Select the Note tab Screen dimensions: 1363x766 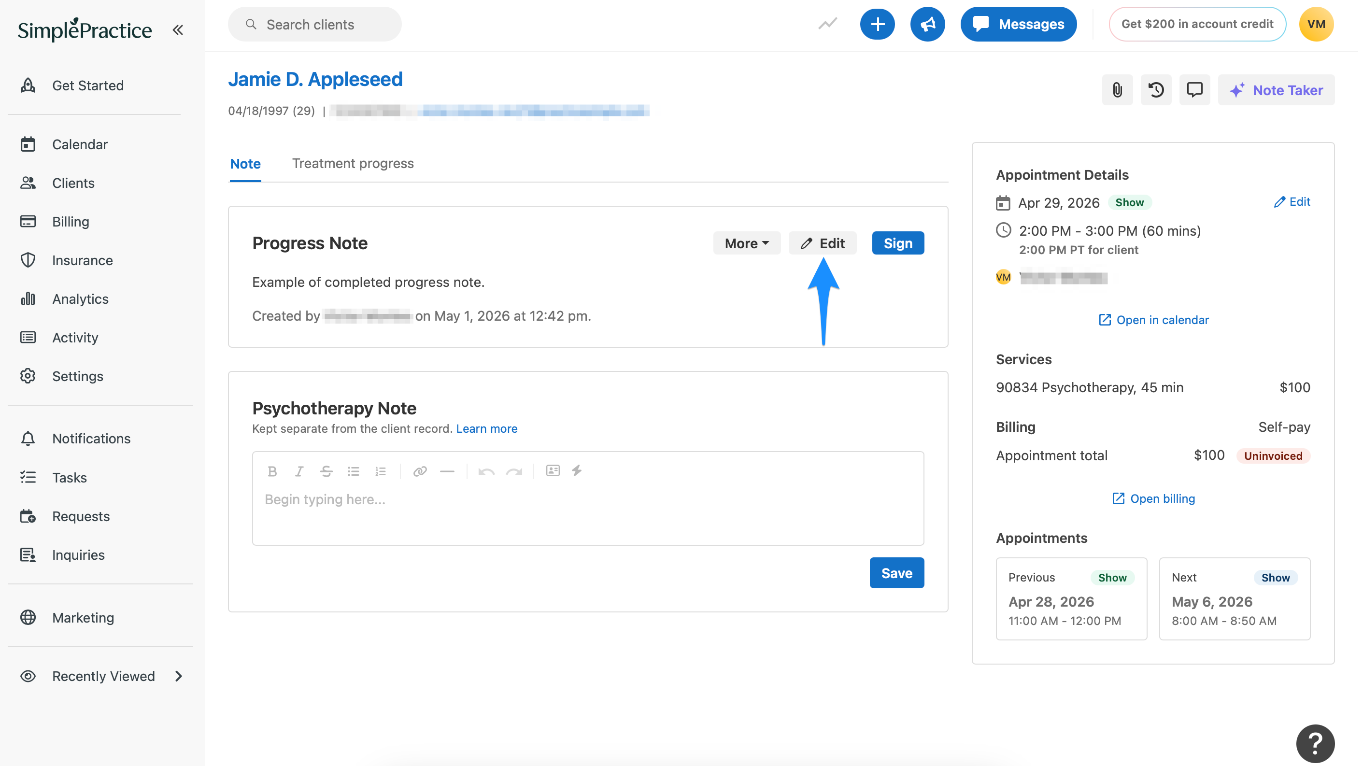[x=245, y=163]
